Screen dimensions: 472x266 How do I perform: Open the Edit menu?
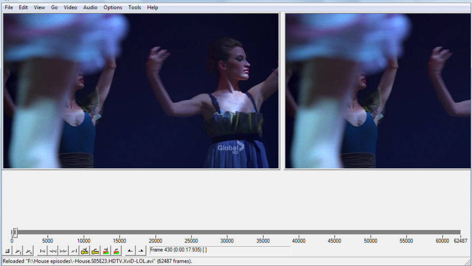click(x=23, y=7)
